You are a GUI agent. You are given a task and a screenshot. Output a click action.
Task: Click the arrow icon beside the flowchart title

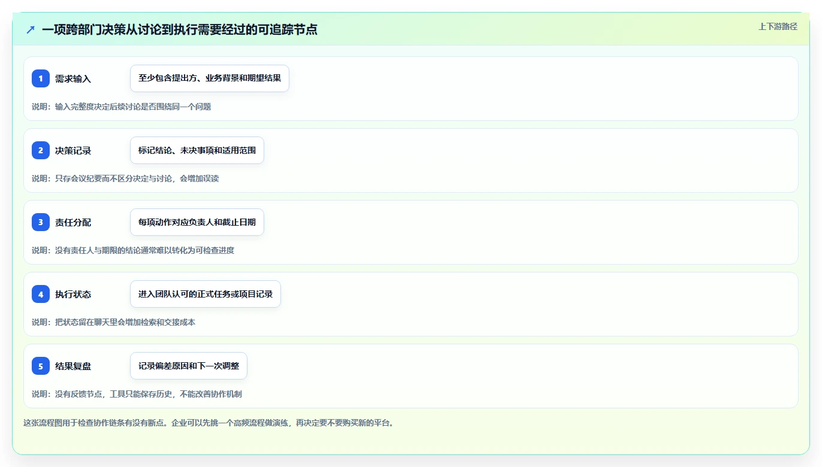click(31, 29)
